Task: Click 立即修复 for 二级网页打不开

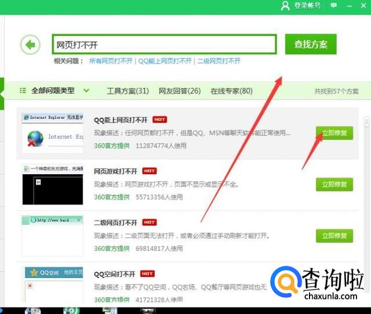Action: click(x=334, y=236)
